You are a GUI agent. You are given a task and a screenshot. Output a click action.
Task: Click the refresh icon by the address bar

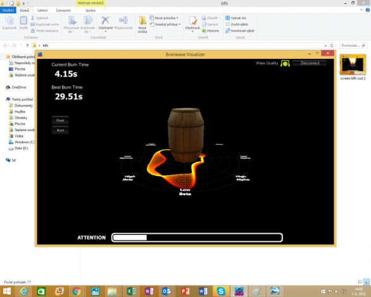[x=332, y=46]
